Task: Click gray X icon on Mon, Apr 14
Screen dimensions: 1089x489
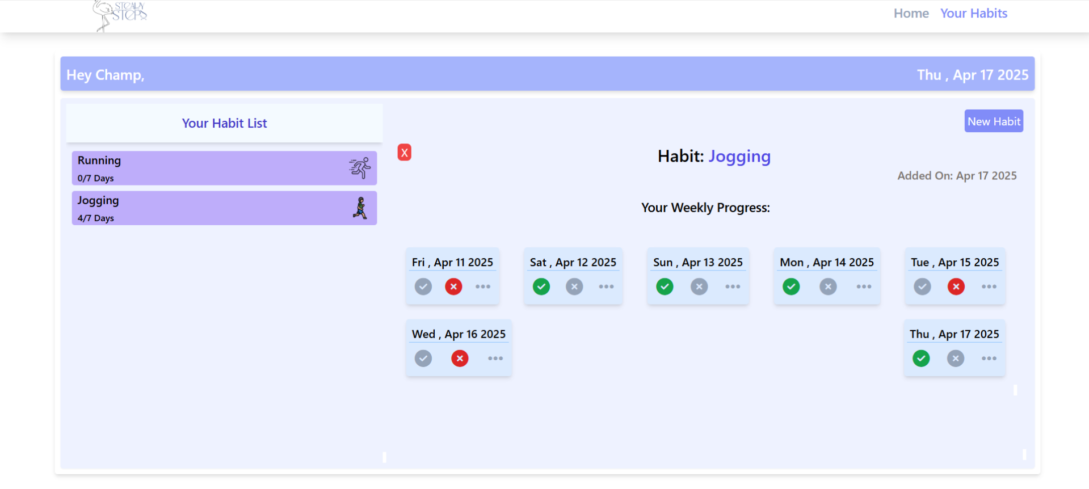Action: pos(828,286)
